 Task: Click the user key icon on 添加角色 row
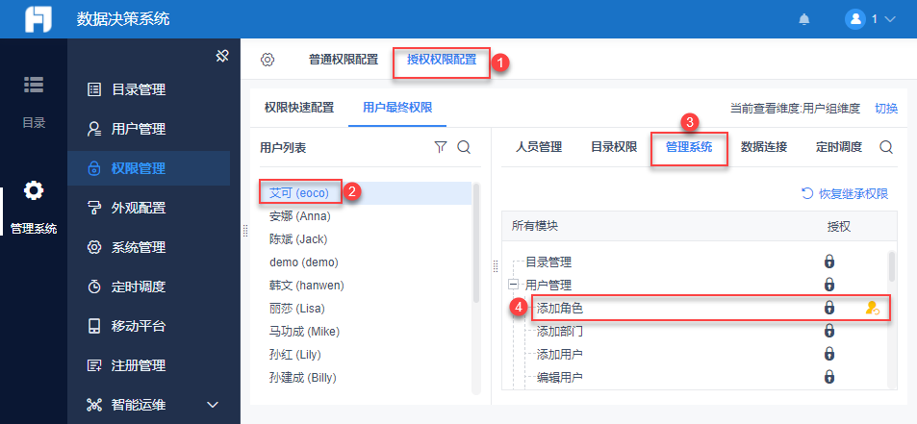(x=872, y=308)
